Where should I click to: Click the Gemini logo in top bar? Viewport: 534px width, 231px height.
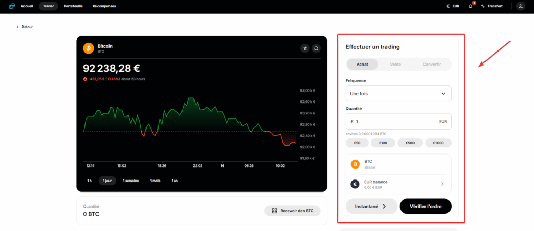(x=12, y=6)
